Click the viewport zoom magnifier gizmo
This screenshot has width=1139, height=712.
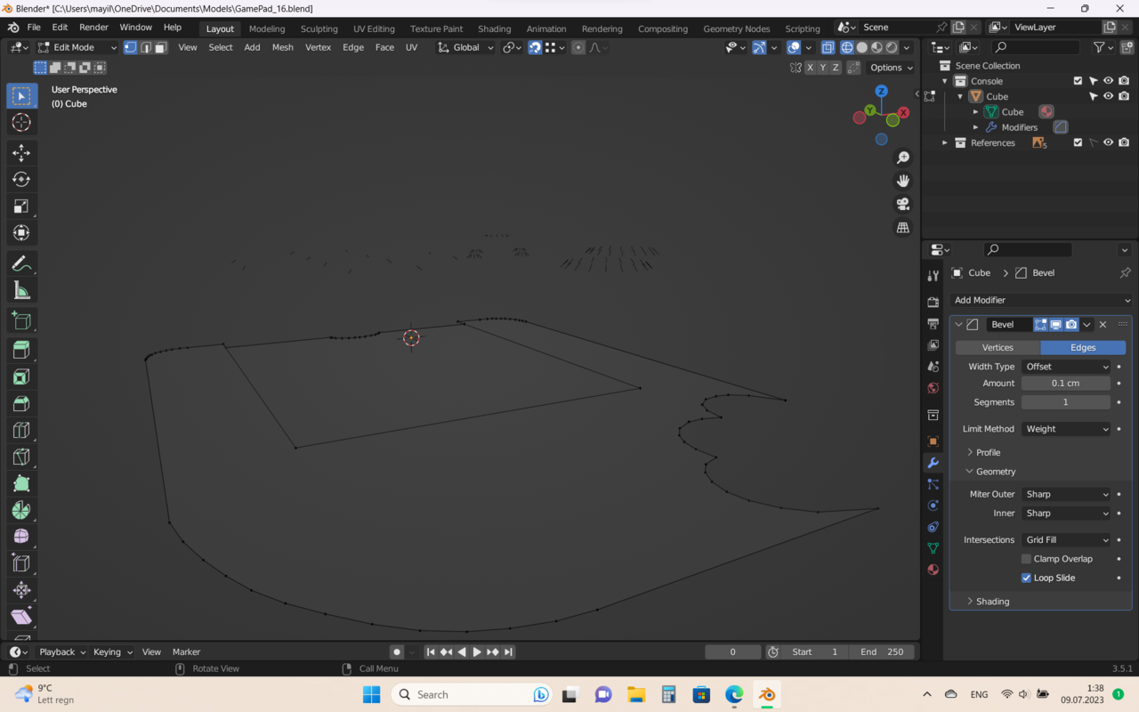tap(903, 158)
